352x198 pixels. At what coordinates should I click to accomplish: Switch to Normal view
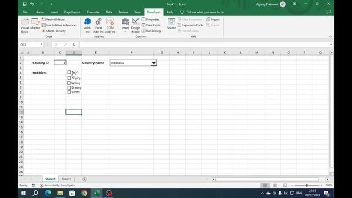point(265,185)
